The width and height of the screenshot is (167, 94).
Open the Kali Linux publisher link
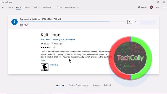[x=45, y=40]
